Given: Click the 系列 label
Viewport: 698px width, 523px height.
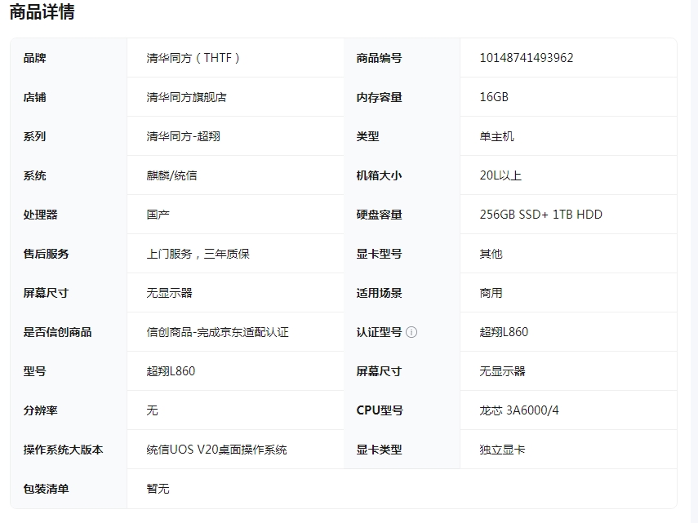Looking at the screenshot, I should (35, 136).
